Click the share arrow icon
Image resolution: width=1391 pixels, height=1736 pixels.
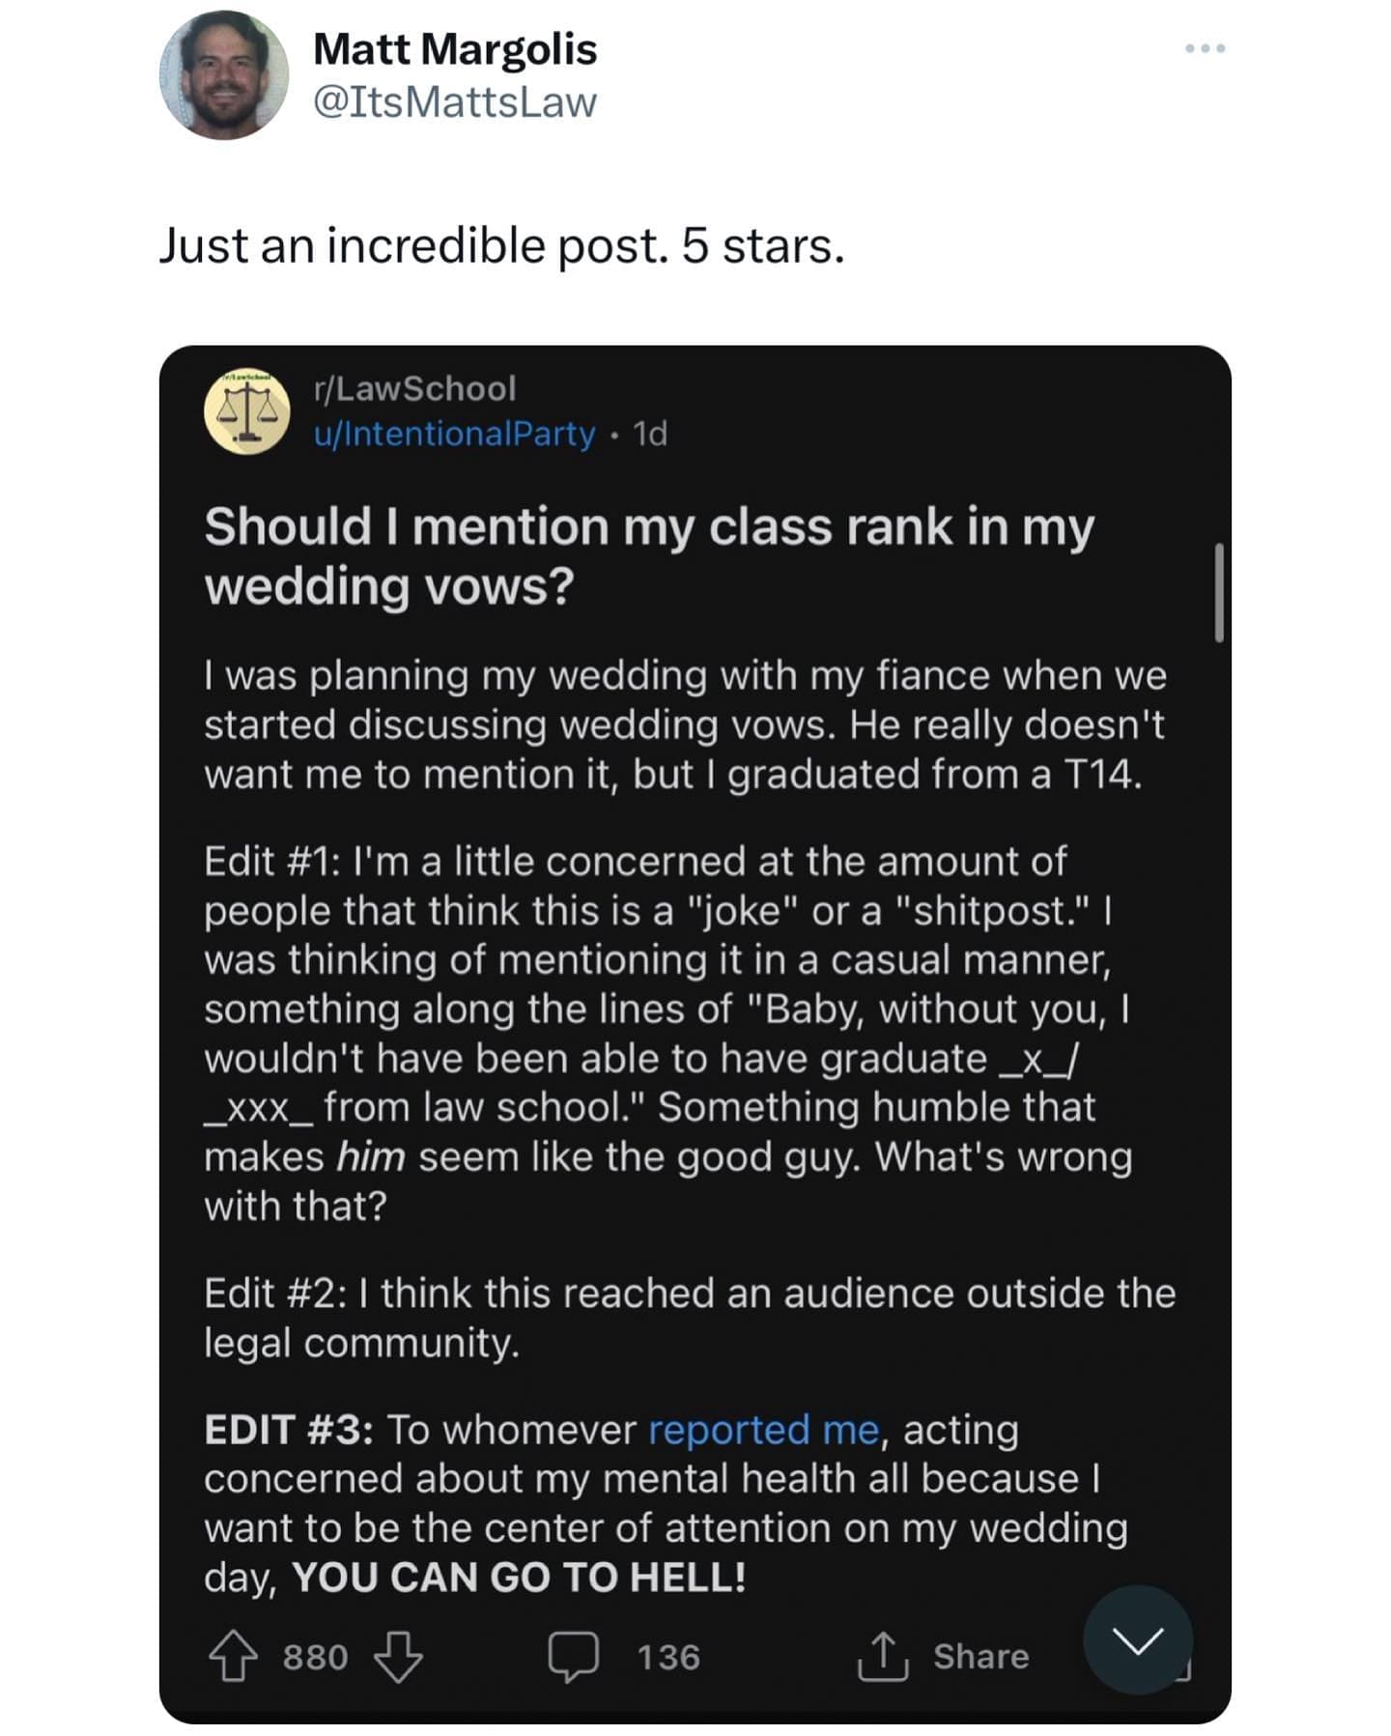882,1656
